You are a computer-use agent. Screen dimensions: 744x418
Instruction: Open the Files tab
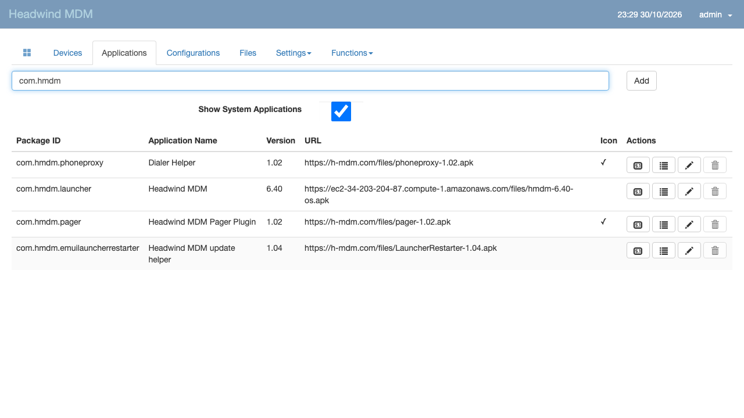[x=248, y=53]
